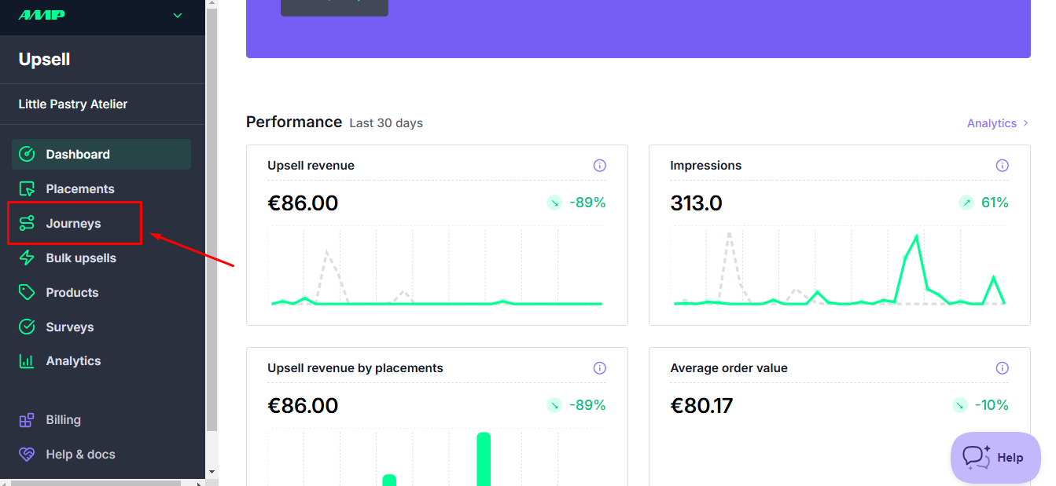1056x486 pixels.
Task: Click the tall green bar in placements chart
Action: (484, 459)
